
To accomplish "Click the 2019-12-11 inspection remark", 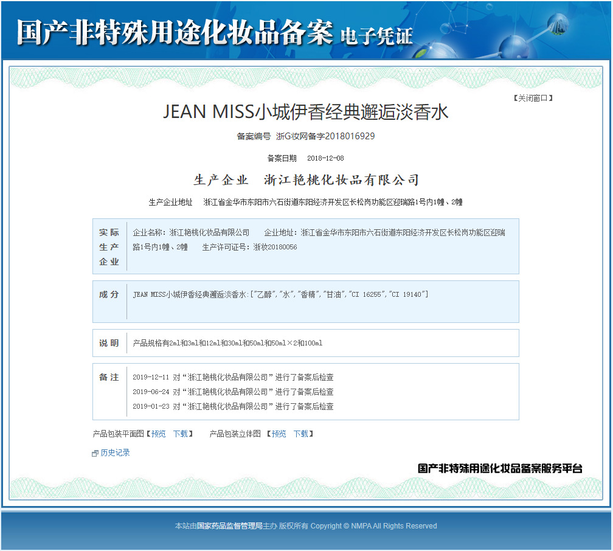I will click(x=233, y=377).
